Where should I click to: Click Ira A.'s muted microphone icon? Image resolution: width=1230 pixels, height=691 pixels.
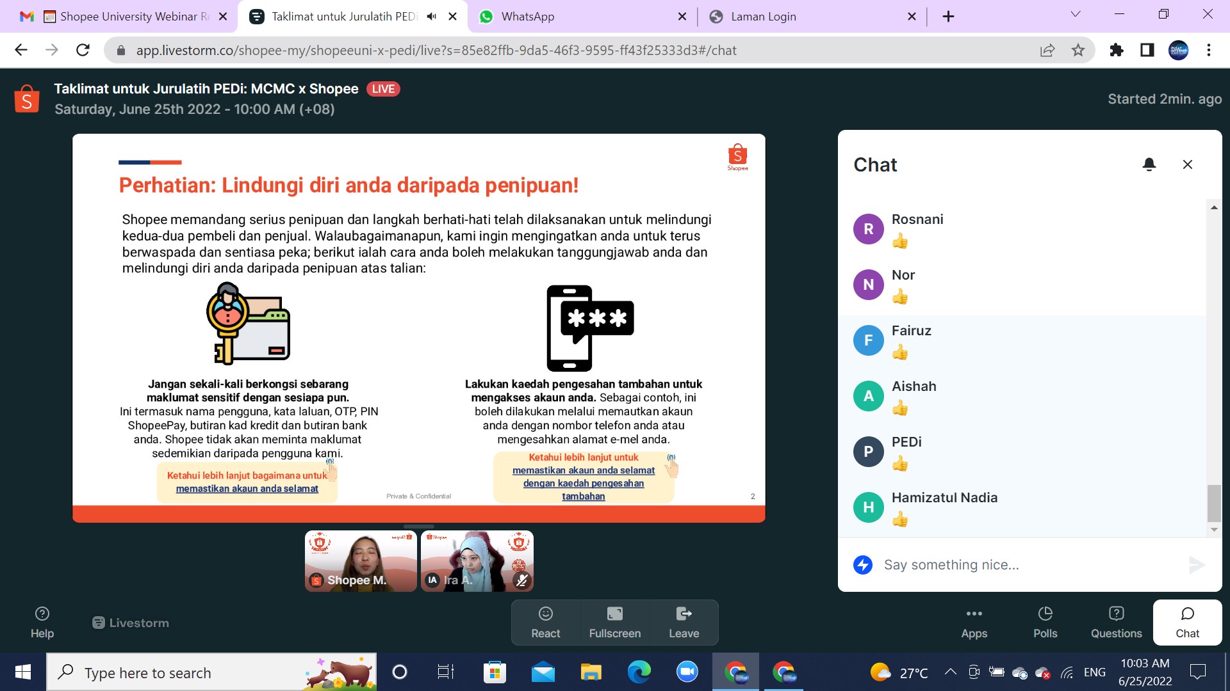(x=522, y=580)
